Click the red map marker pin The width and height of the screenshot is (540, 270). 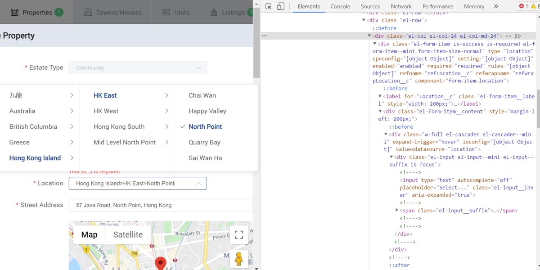(x=160, y=264)
